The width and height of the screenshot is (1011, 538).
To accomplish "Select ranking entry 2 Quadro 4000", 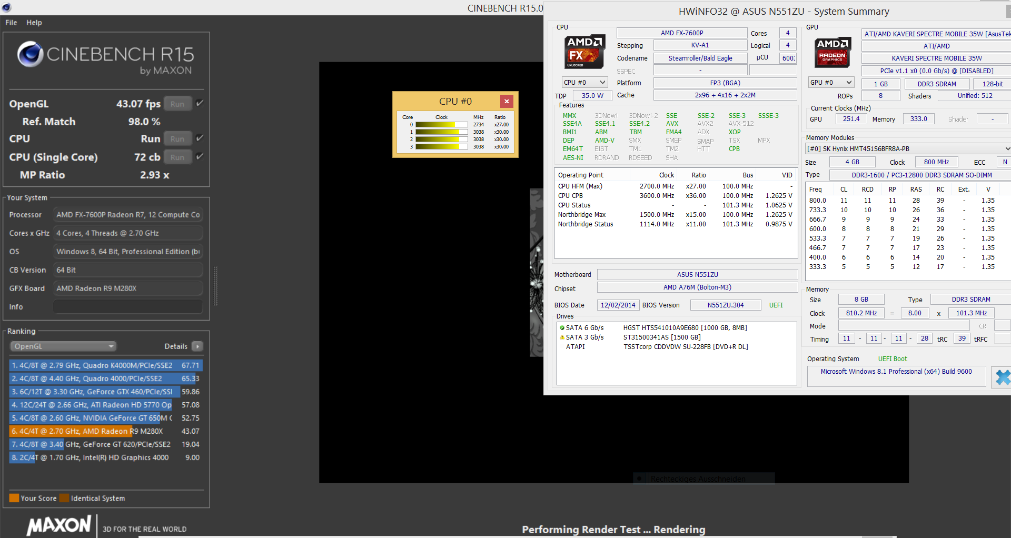I will 106,378.
